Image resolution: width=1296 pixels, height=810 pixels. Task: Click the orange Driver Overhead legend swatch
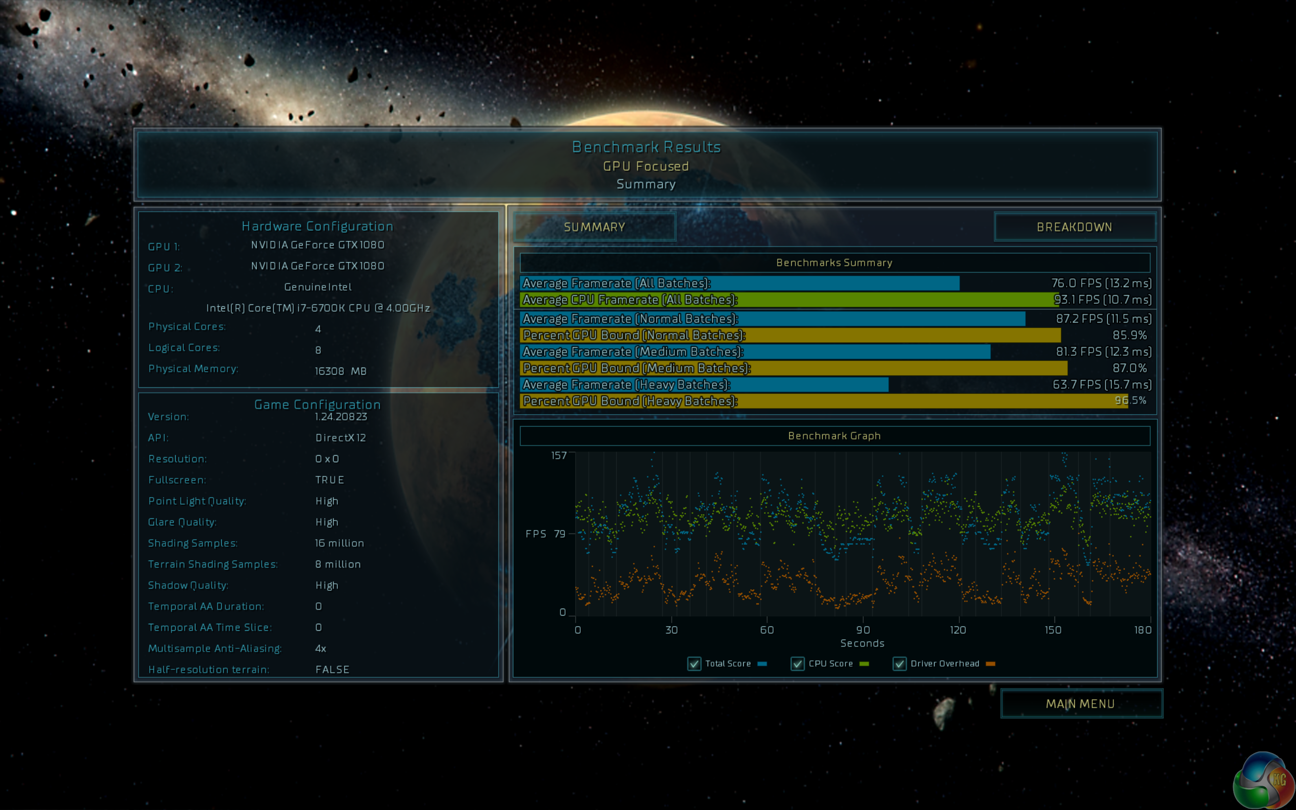[x=990, y=664]
